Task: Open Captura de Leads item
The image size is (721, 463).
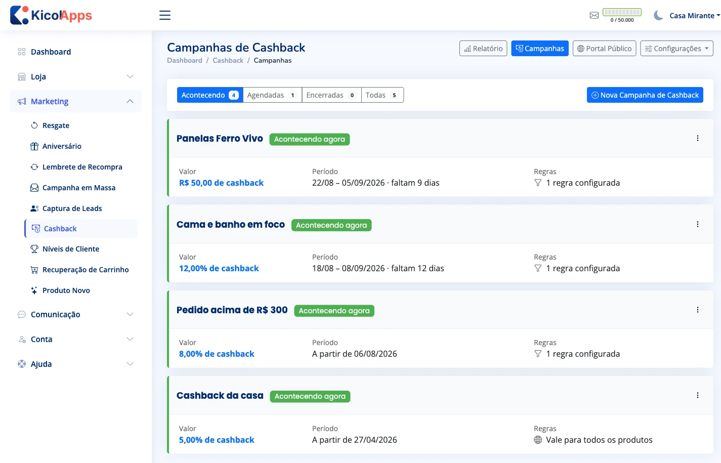Action: (x=81, y=208)
